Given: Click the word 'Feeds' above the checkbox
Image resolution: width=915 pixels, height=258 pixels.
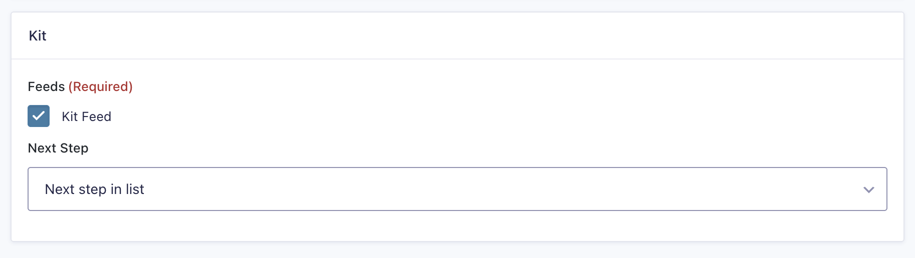Looking at the screenshot, I should pyautogui.click(x=46, y=86).
